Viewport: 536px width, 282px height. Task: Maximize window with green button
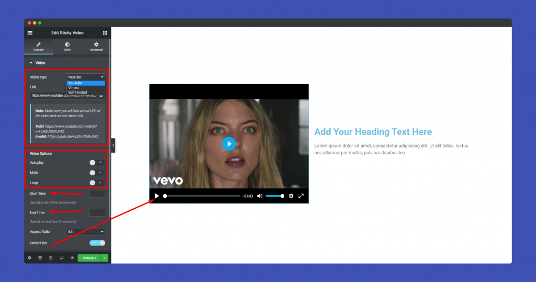40,23
